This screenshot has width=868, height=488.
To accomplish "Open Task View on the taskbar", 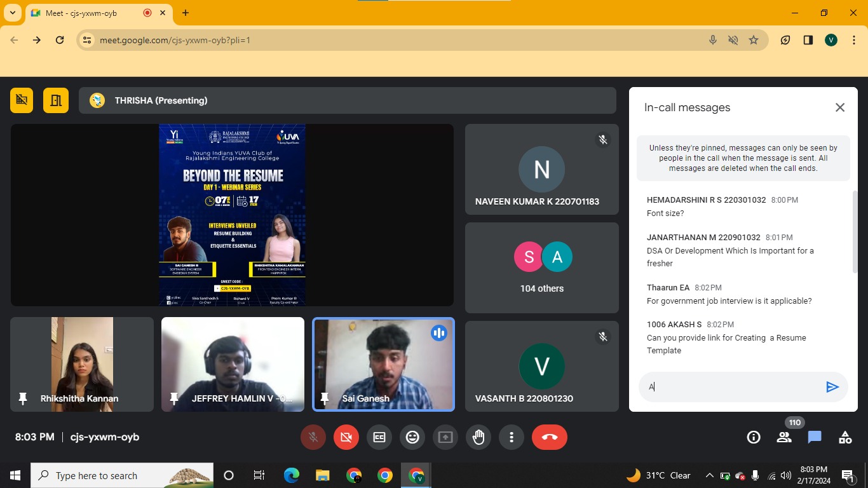I will (259, 475).
